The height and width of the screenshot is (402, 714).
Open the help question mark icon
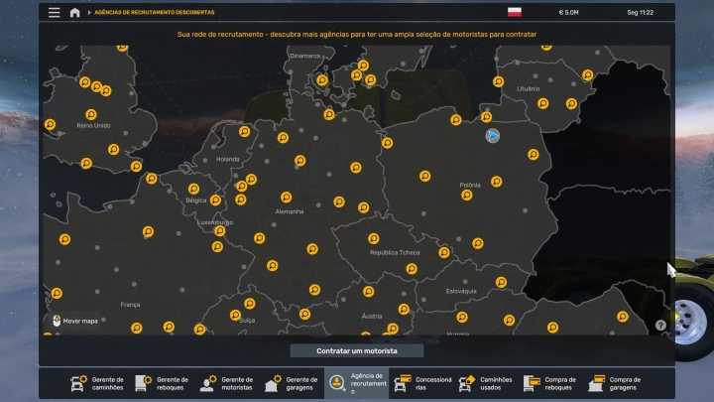[x=660, y=325]
